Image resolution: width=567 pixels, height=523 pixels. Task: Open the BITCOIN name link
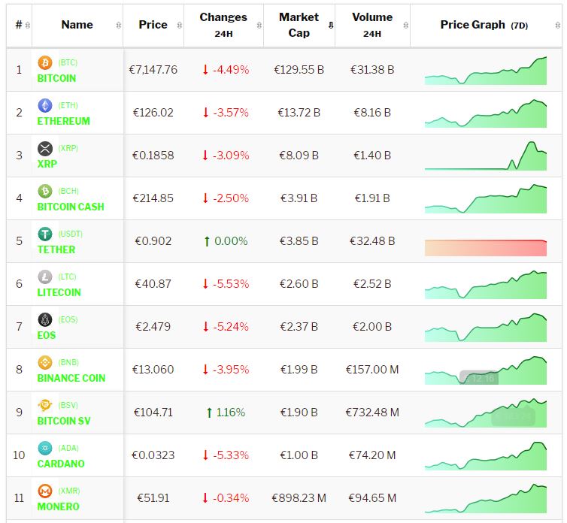[56, 78]
